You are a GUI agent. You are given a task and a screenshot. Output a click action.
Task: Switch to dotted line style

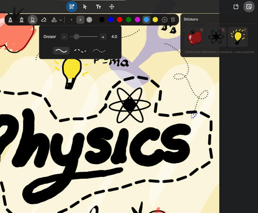point(99,51)
